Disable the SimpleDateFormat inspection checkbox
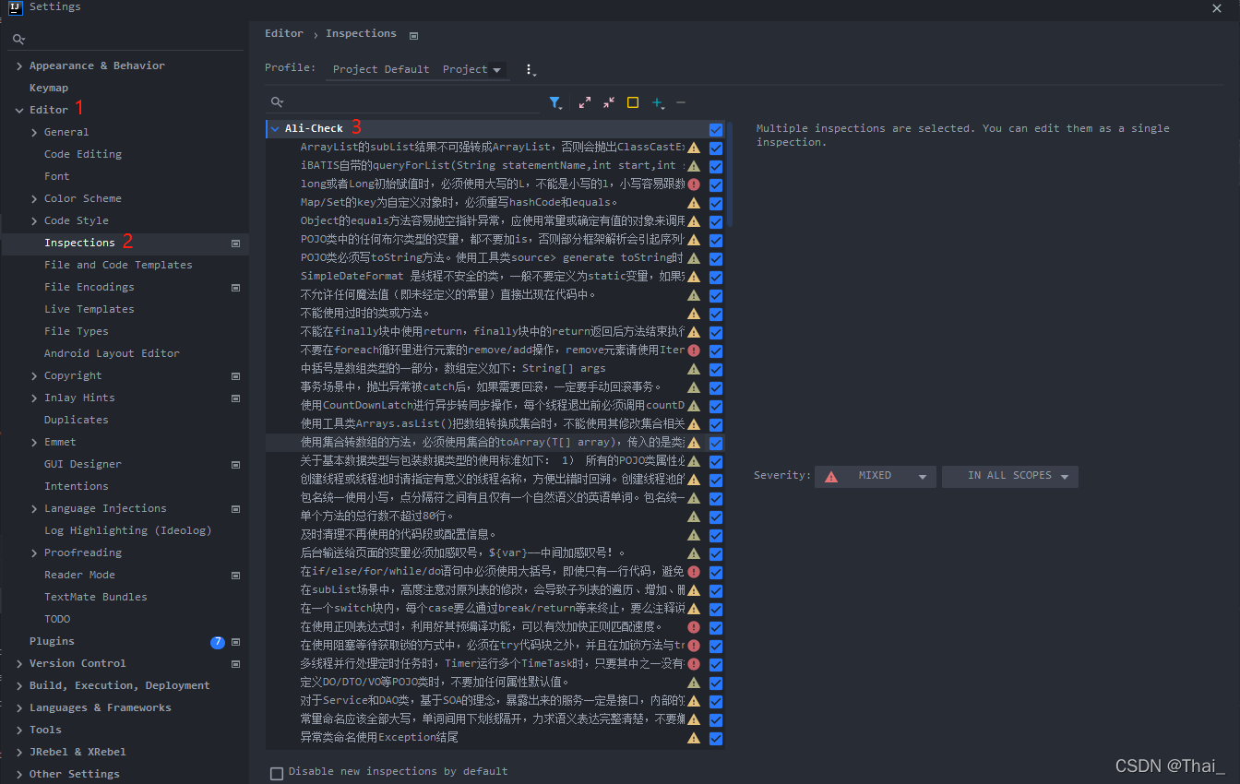 716,277
